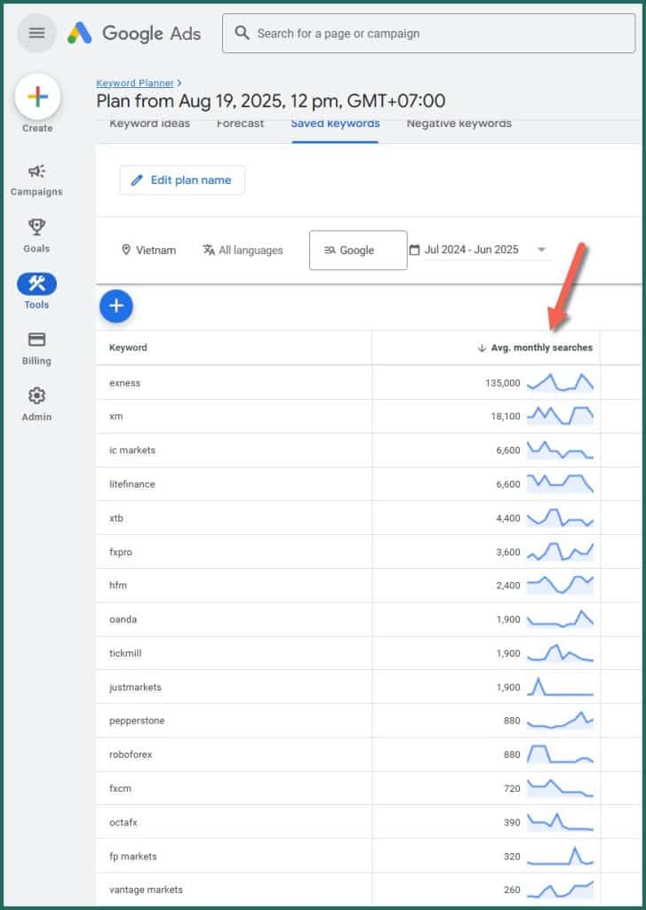Image resolution: width=646 pixels, height=910 pixels.
Task: Open Tools in the sidebar
Action: point(36,291)
